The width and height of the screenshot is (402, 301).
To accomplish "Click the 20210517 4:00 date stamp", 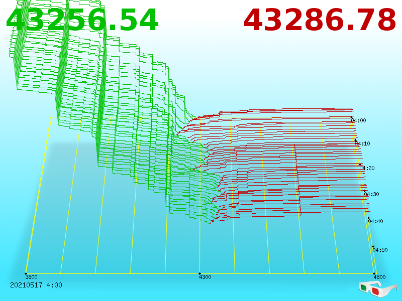I will tap(36, 285).
